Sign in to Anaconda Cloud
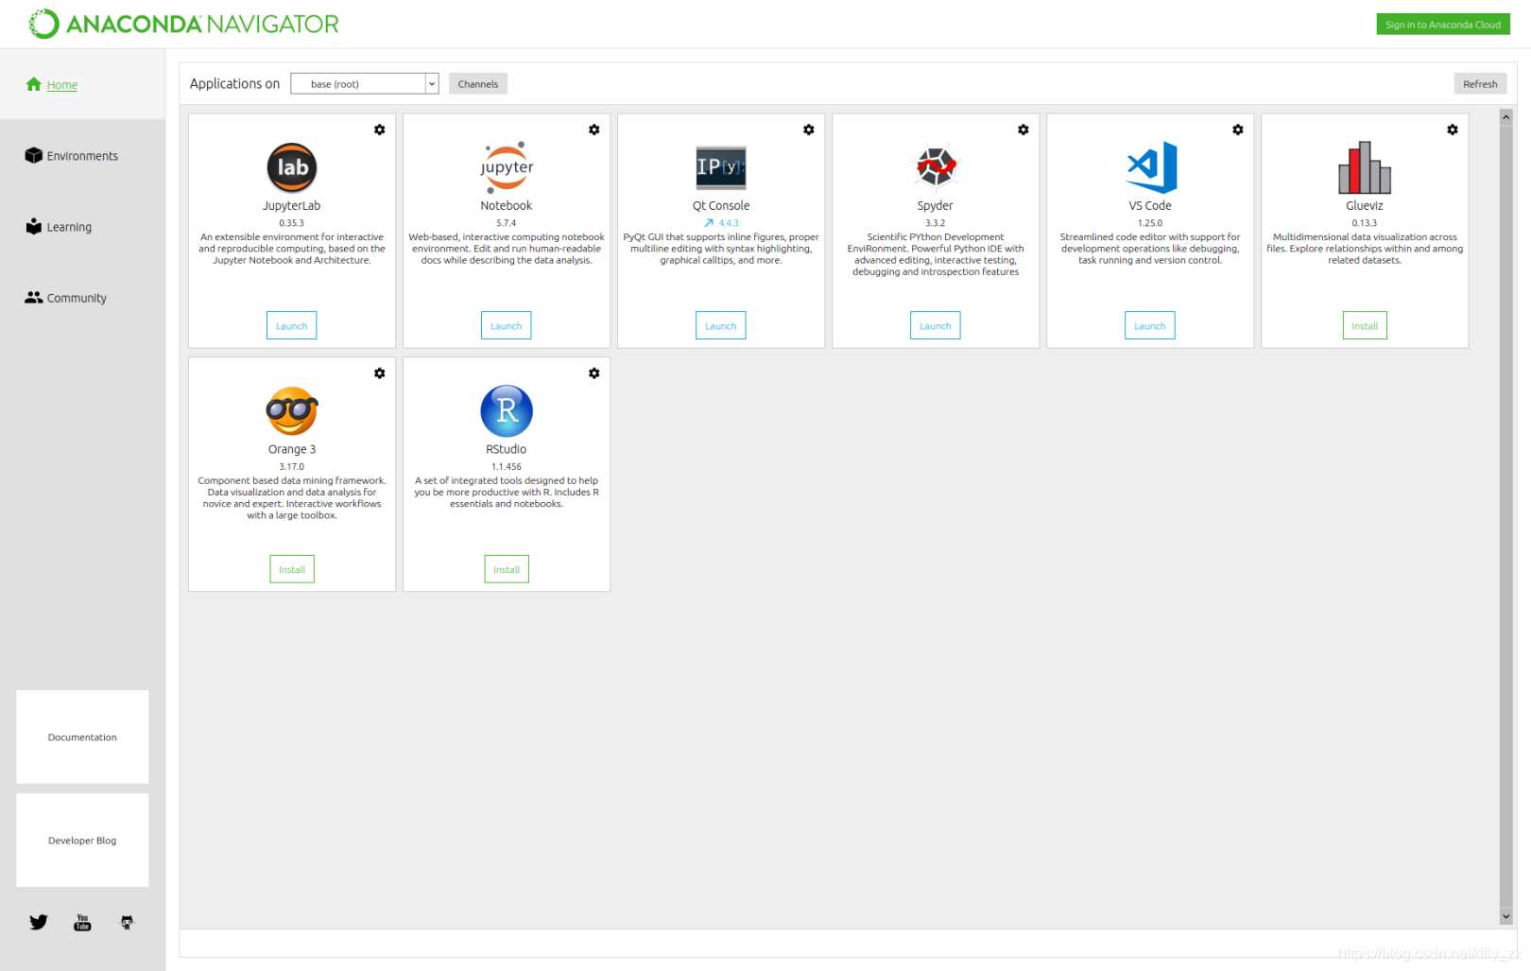The image size is (1531, 971). click(1443, 25)
